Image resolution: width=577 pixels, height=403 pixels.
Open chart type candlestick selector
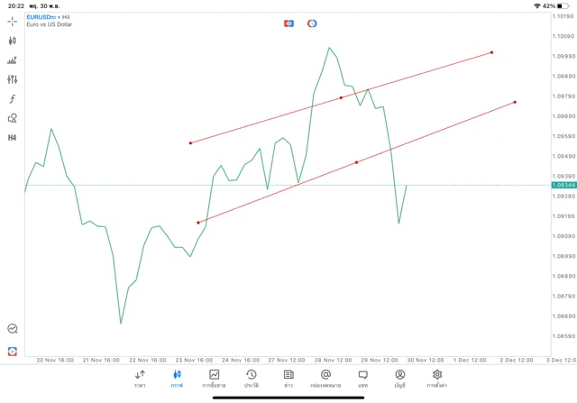pos(13,41)
